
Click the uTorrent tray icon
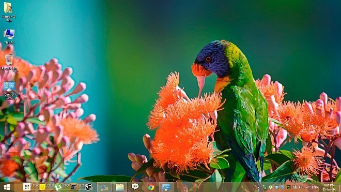point(271,187)
